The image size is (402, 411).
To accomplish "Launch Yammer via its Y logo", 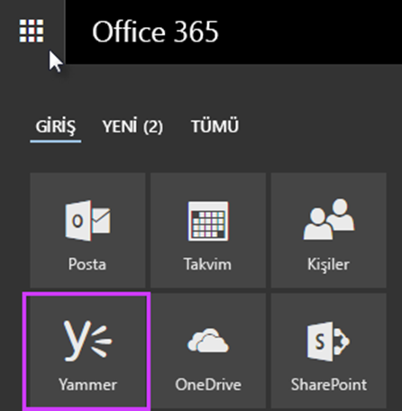I will tap(87, 341).
